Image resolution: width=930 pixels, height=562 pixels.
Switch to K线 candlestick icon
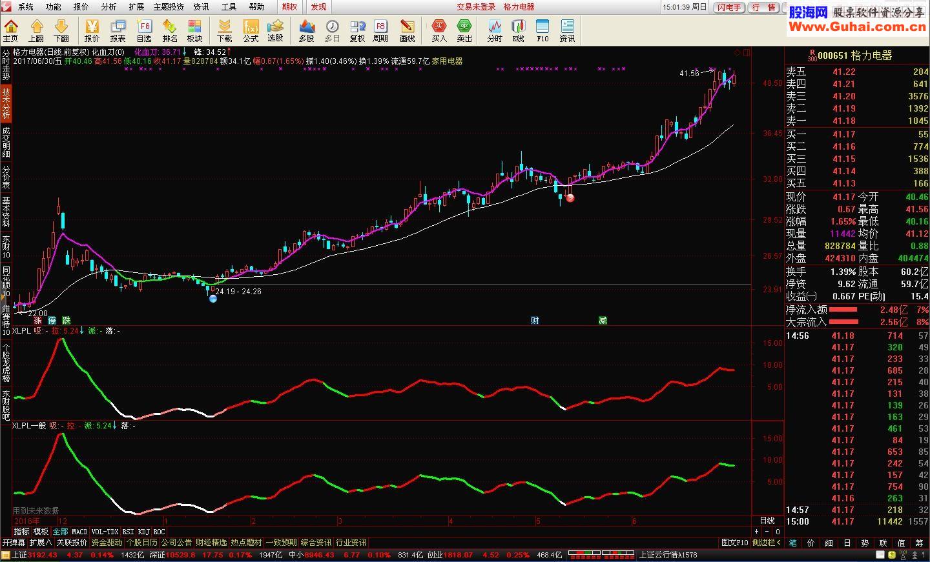coord(518,30)
